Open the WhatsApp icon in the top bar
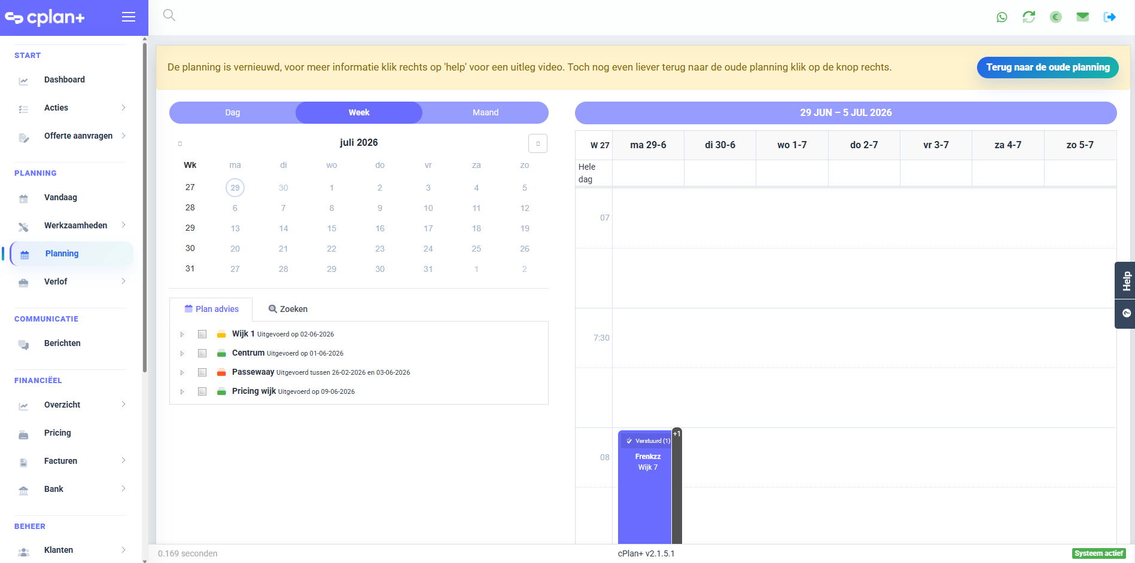The height and width of the screenshot is (563, 1135). [x=1002, y=17]
